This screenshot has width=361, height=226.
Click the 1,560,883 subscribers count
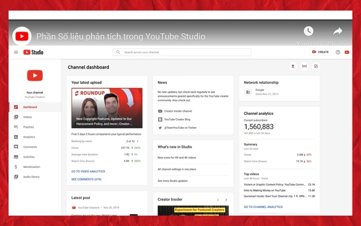pyautogui.click(x=259, y=127)
